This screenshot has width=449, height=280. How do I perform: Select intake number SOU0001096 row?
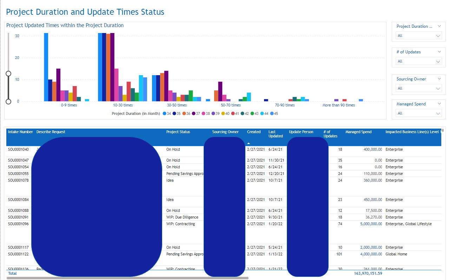(x=18, y=224)
